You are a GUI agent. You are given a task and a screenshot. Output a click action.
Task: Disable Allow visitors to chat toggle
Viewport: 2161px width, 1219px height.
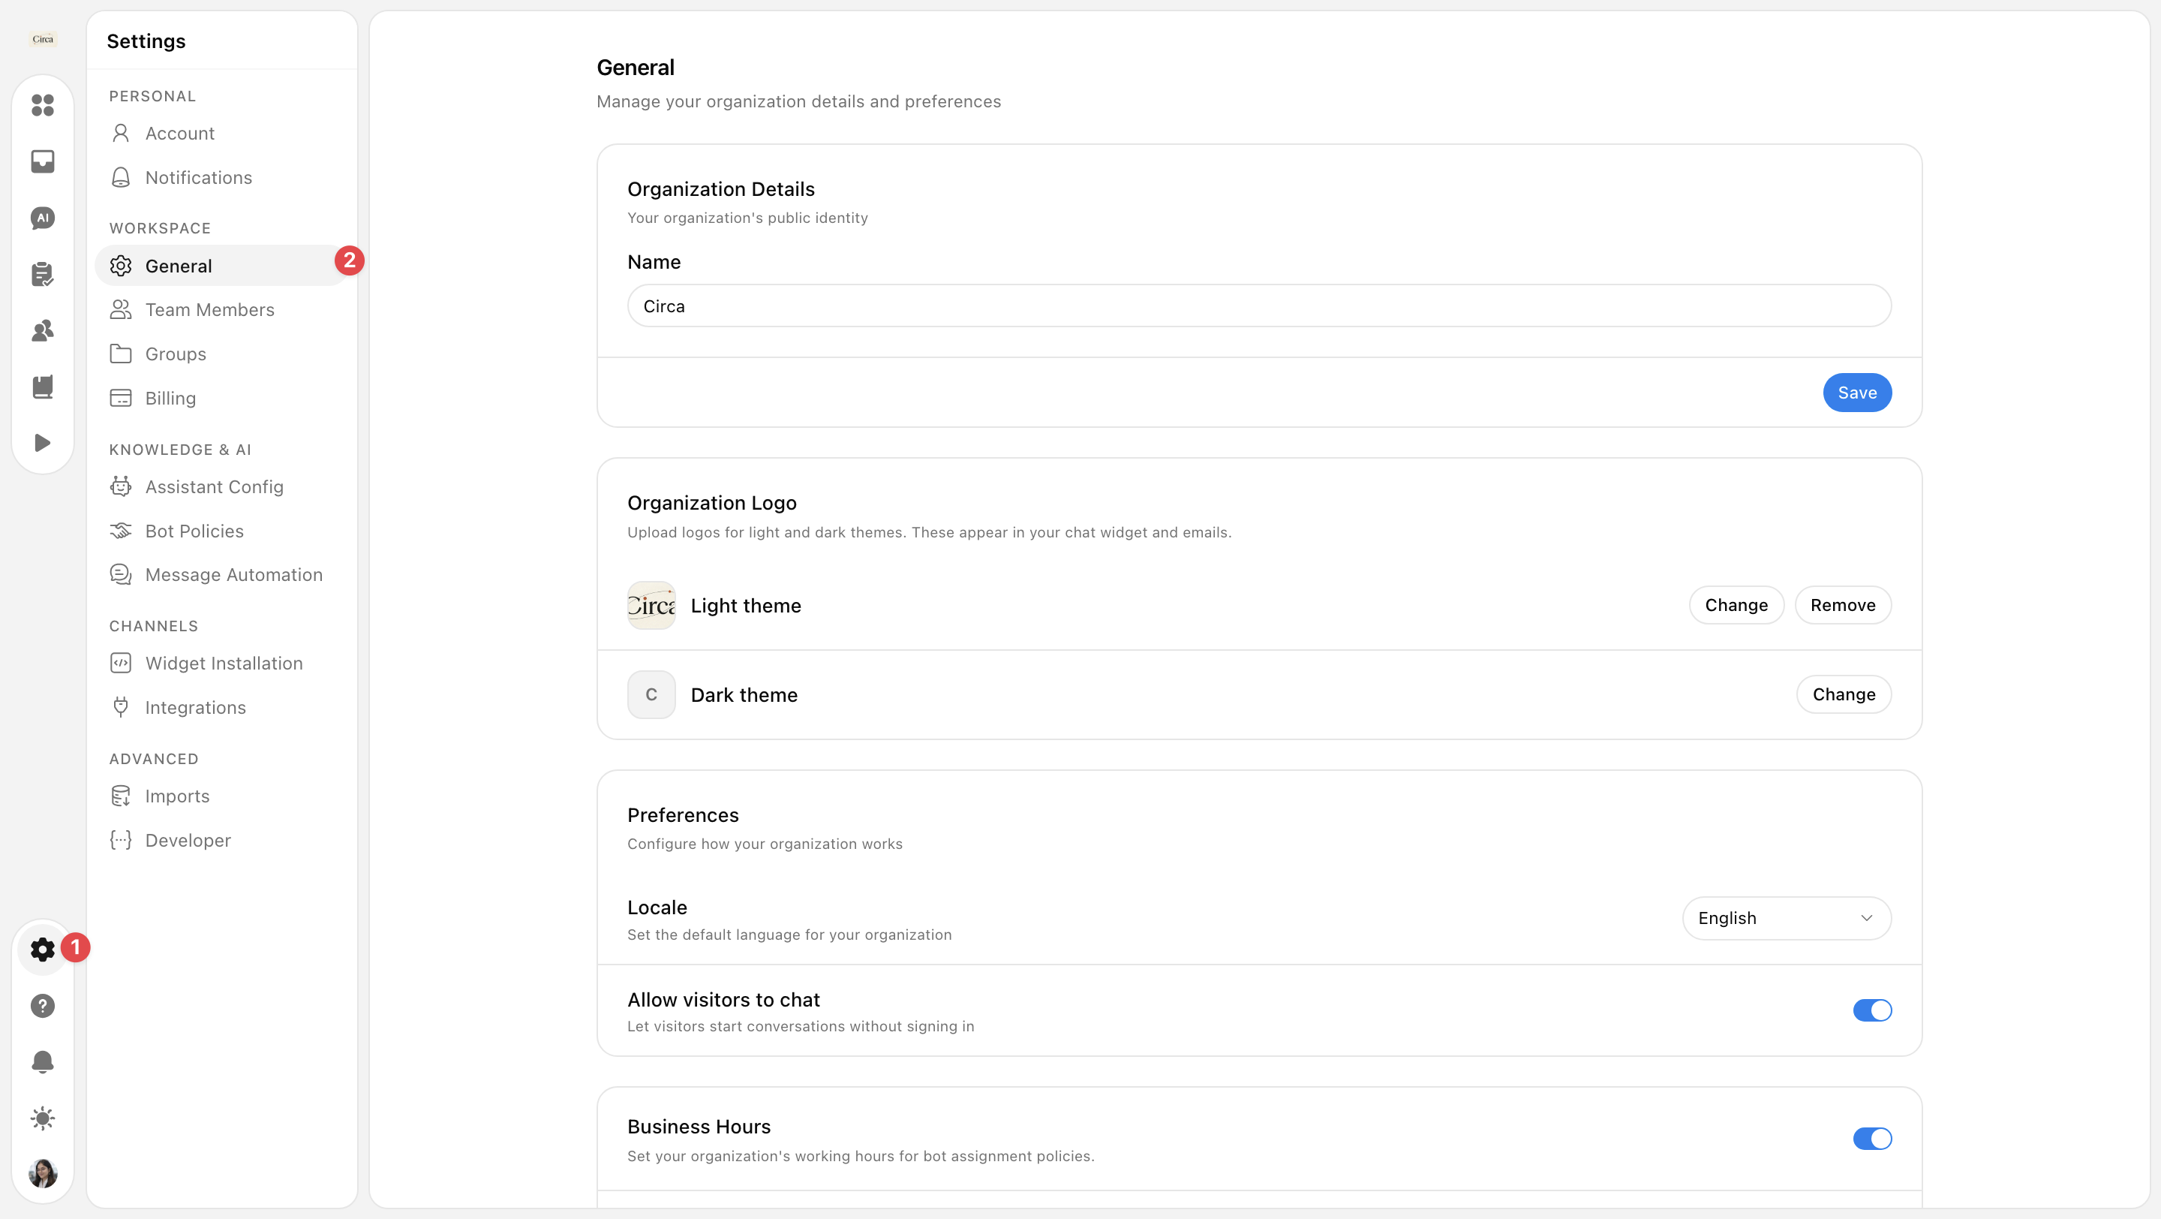[1871, 1010]
